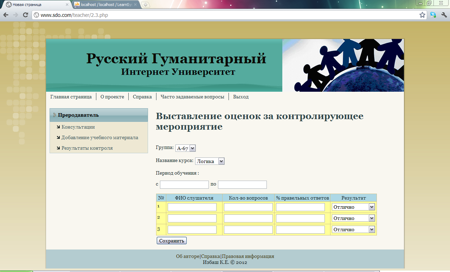Viewport: 450px width, 272px height.
Task: Open Результат dropdown in row 3
Action: (x=353, y=229)
